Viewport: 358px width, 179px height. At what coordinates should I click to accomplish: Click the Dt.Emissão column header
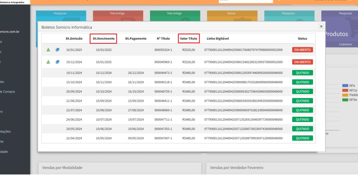point(74,38)
